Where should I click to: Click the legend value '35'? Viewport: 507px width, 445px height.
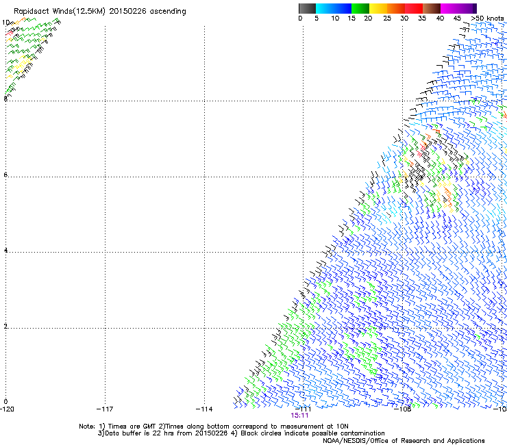pyautogui.click(x=422, y=18)
